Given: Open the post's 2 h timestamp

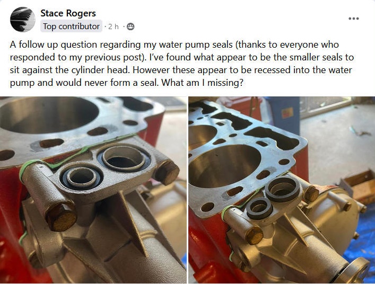Looking at the screenshot, I should (114, 26).
